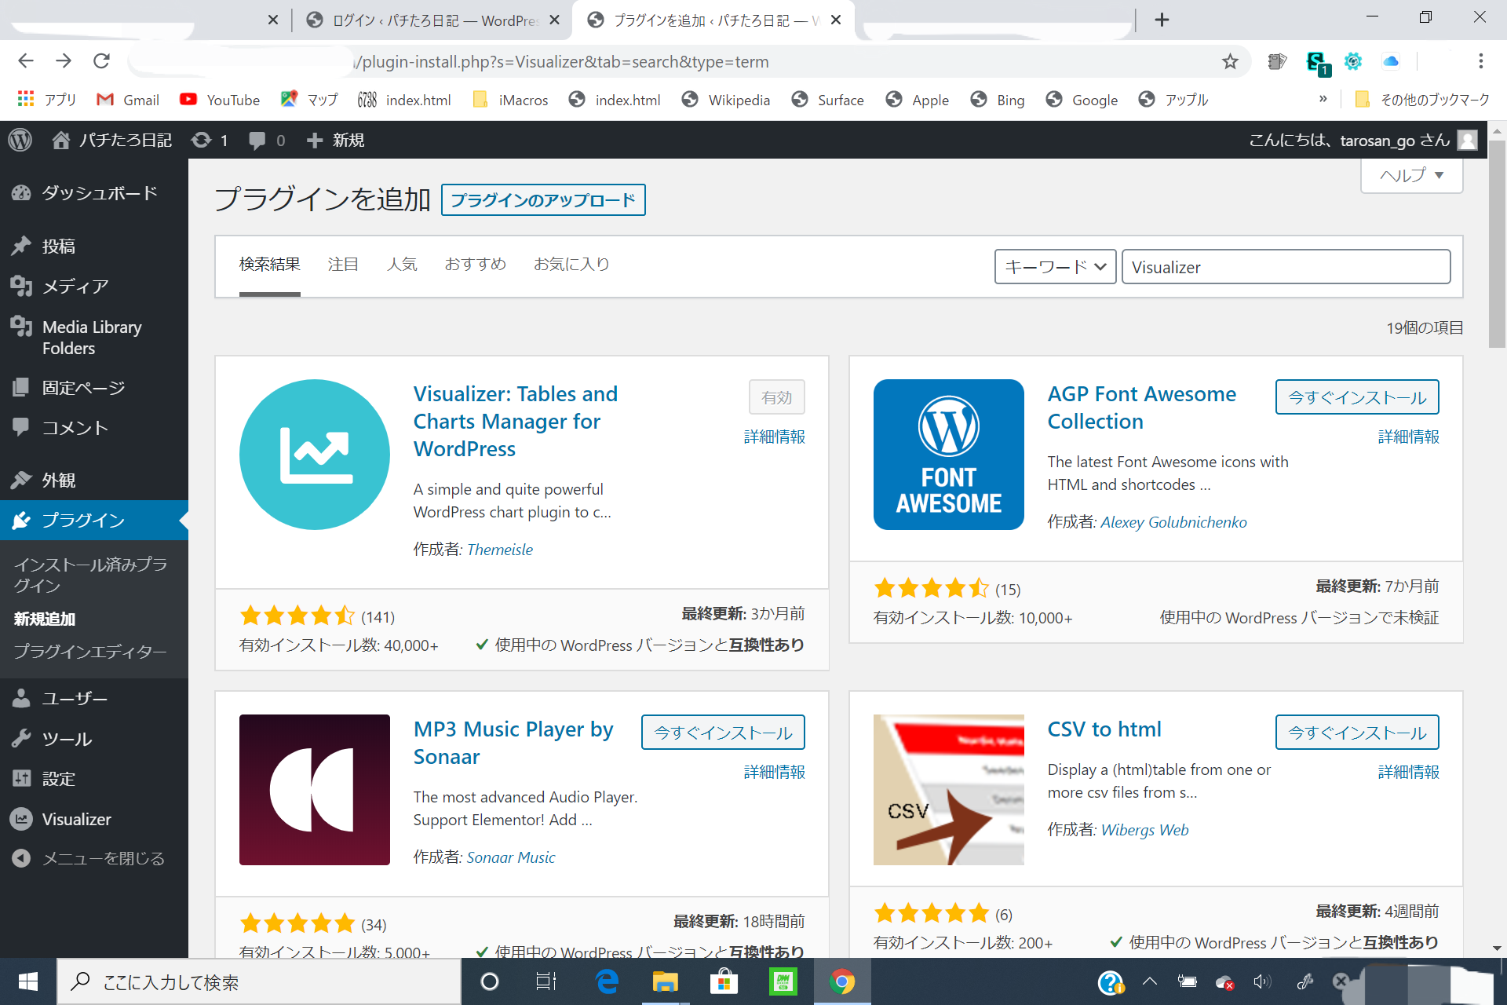Open Visualizer menu in sidebar

94,819
